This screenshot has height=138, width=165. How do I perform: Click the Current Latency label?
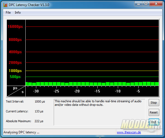click(17, 111)
